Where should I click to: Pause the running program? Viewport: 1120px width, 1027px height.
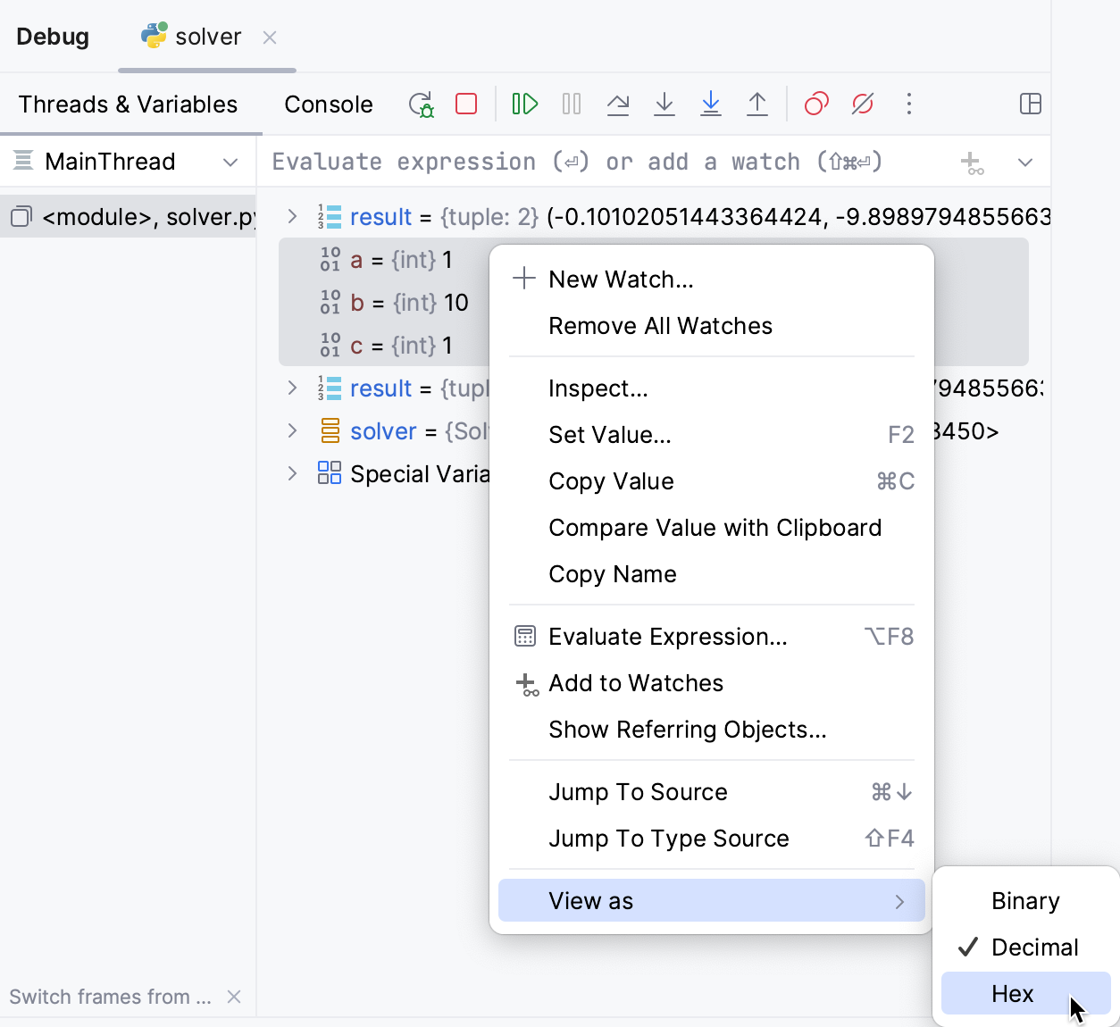pyautogui.click(x=571, y=104)
